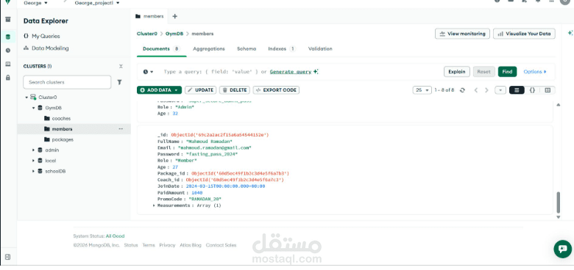This screenshot has height=270, width=574.
Task: Switch to the Indexes tab
Action: tap(282, 49)
